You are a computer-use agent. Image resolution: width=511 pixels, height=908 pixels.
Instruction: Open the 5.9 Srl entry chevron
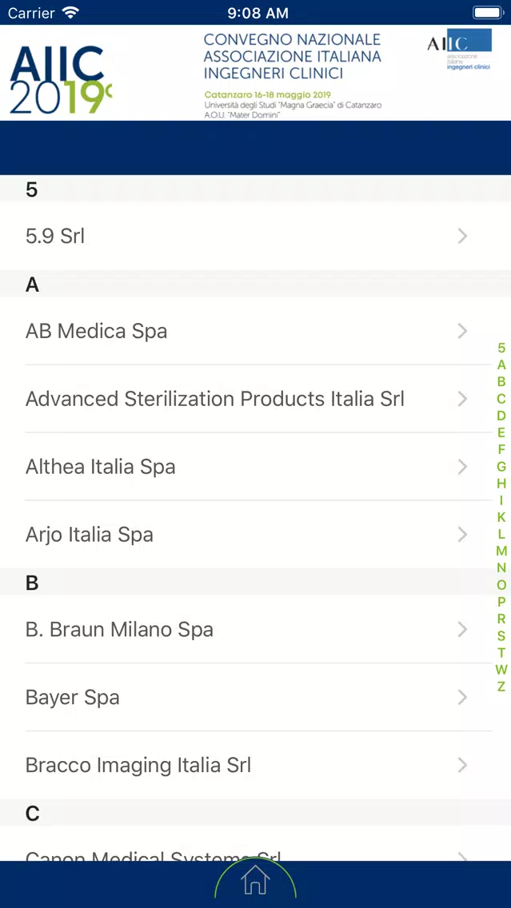pyautogui.click(x=462, y=236)
